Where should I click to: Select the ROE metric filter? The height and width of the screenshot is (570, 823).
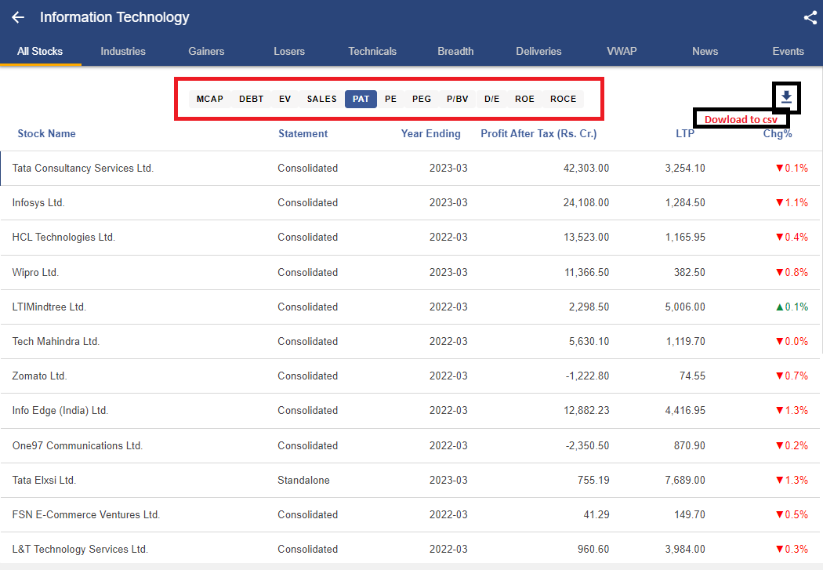524,99
